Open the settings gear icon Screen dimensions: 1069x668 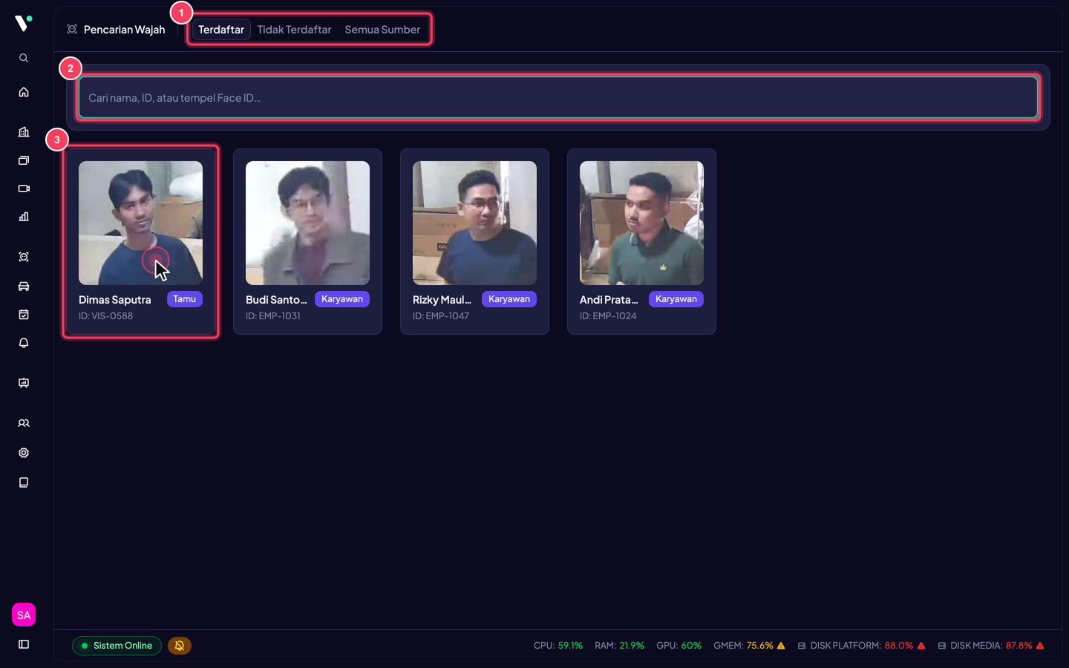(24, 453)
